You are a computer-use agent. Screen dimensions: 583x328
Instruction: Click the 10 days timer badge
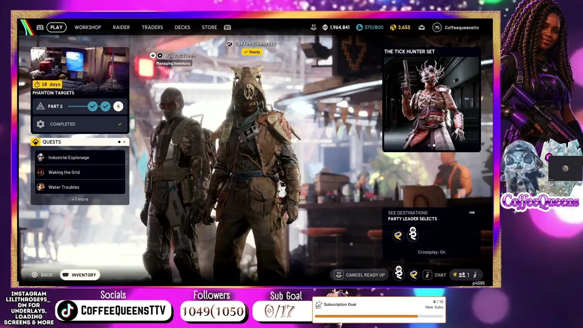pos(47,84)
